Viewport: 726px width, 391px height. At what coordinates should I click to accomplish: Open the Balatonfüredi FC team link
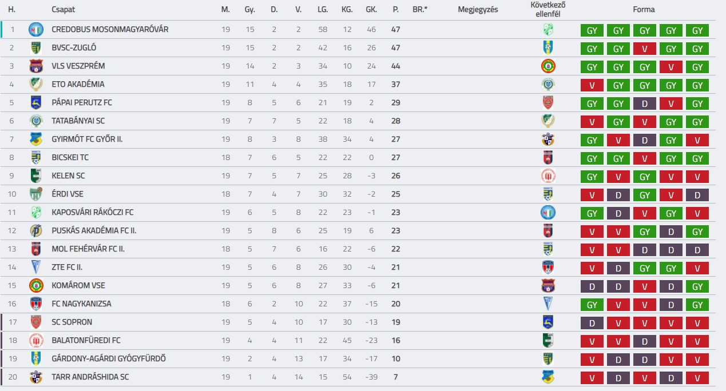coord(86,340)
